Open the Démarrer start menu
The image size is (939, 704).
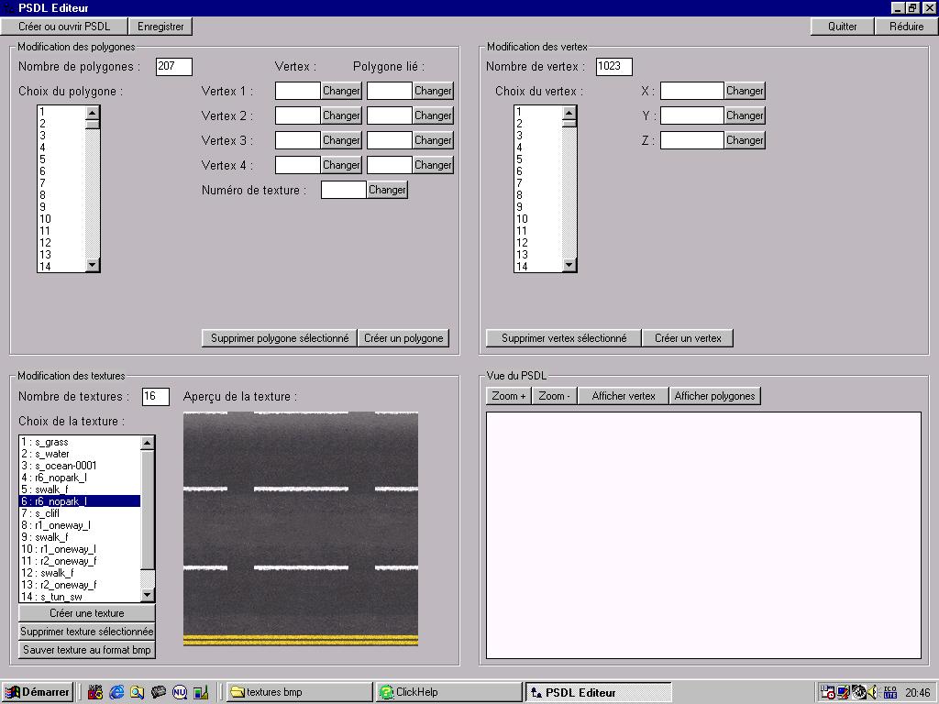point(38,693)
